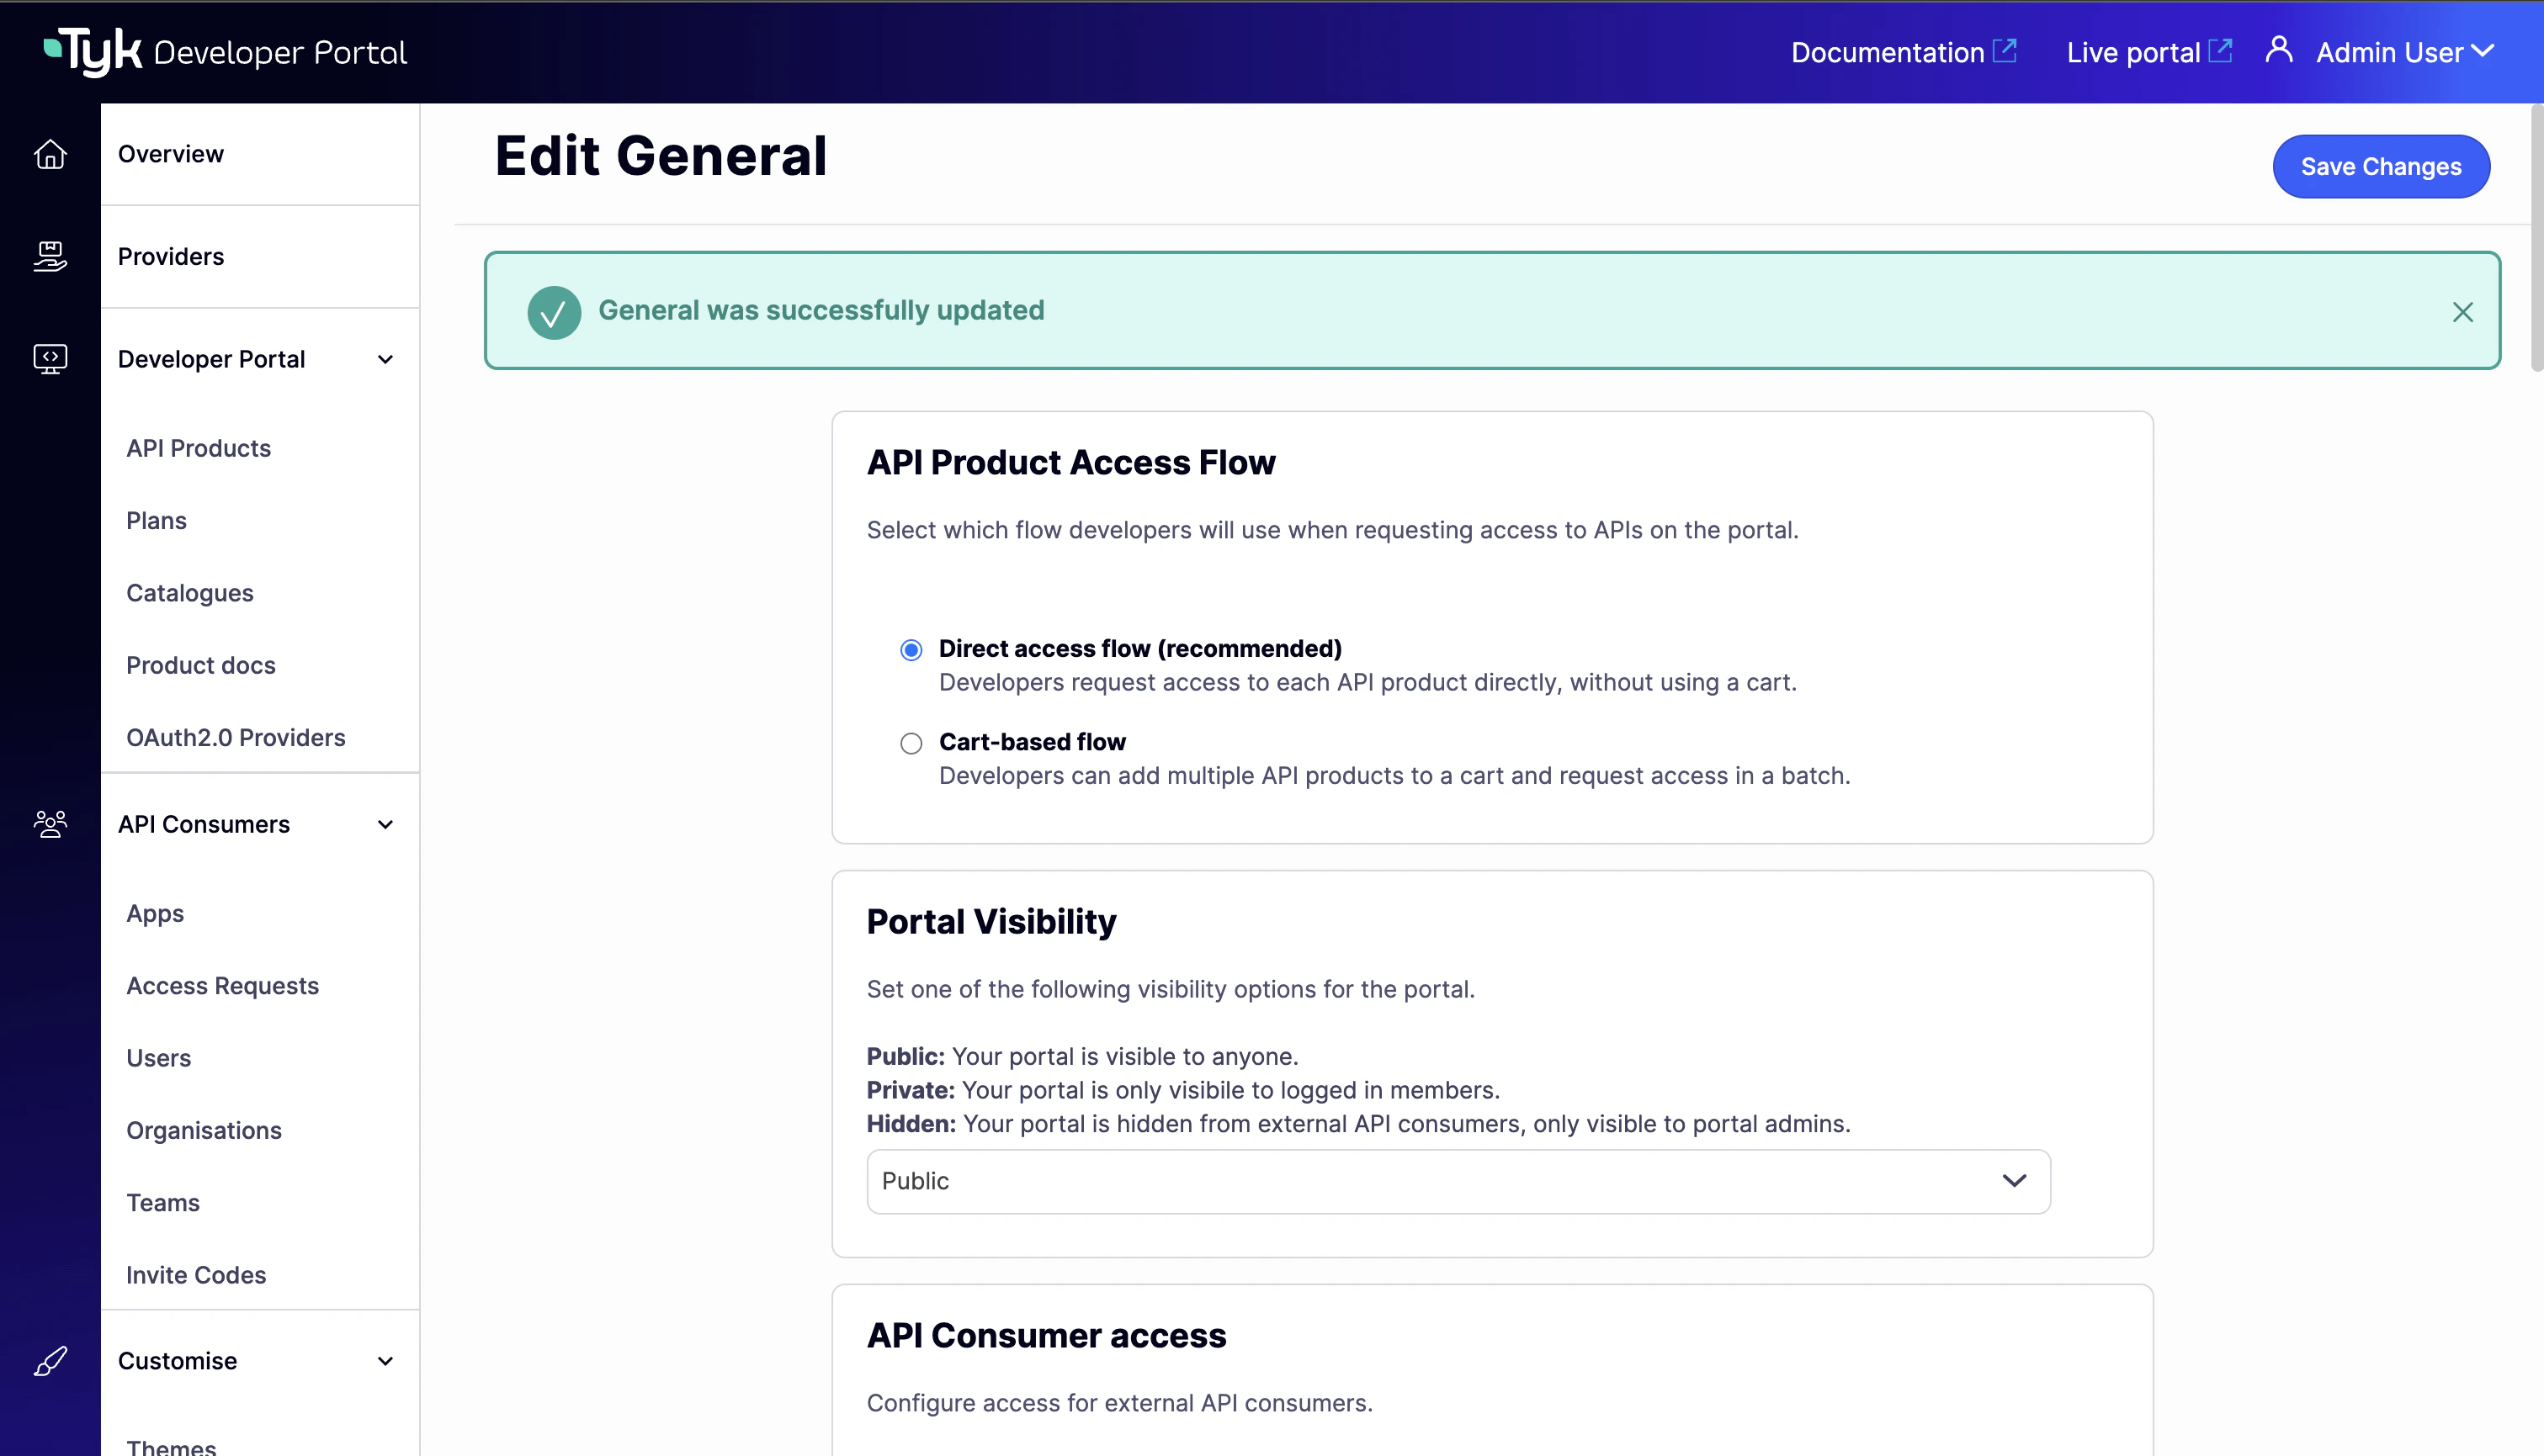
Task: Collapse the Developer Portal section chevron
Action: (385, 359)
